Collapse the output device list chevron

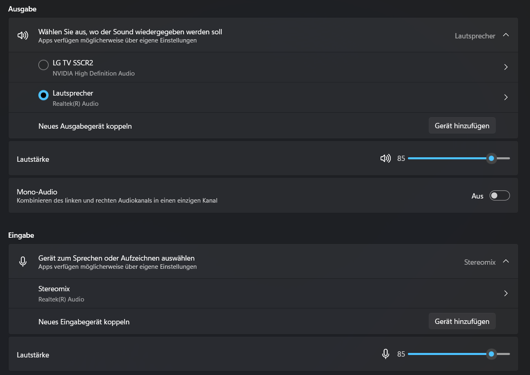coord(506,36)
